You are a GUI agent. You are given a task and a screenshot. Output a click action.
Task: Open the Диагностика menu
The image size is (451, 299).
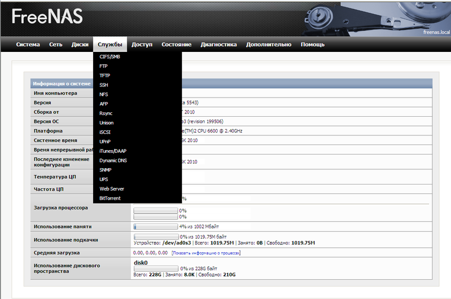click(219, 45)
